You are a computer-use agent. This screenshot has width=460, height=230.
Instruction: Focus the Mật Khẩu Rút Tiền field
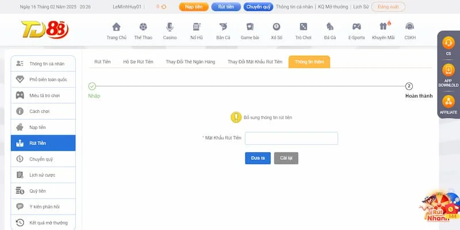point(292,138)
